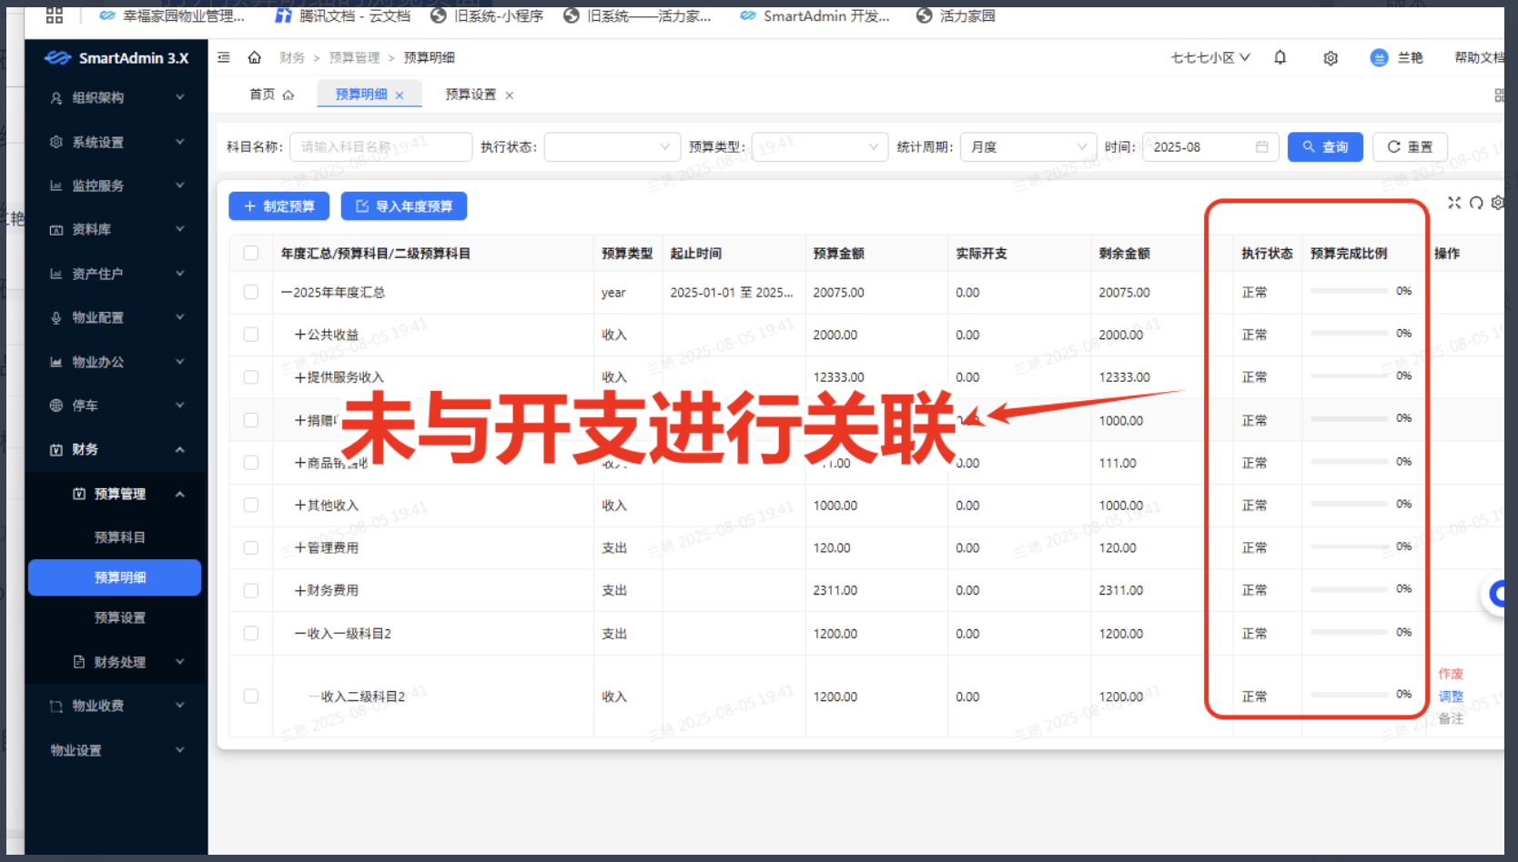Open the notification bell
The image size is (1518, 862).
tap(1280, 56)
